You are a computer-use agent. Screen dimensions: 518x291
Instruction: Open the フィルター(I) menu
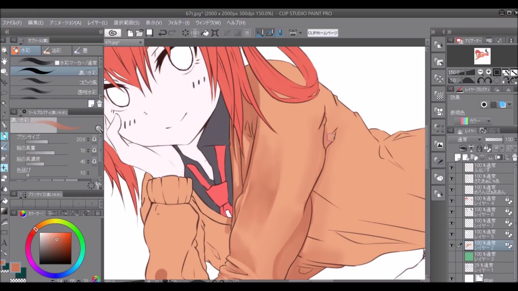coord(178,23)
